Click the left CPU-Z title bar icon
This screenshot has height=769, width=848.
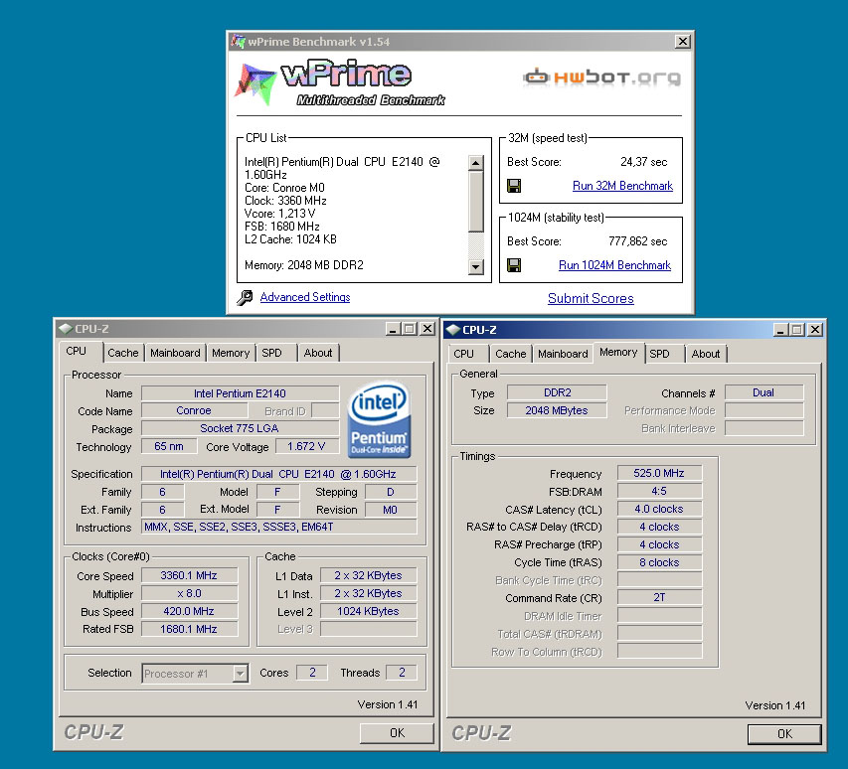tap(66, 329)
